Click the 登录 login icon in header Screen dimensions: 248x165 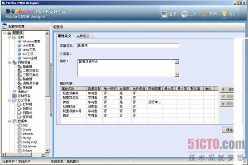[164, 14]
